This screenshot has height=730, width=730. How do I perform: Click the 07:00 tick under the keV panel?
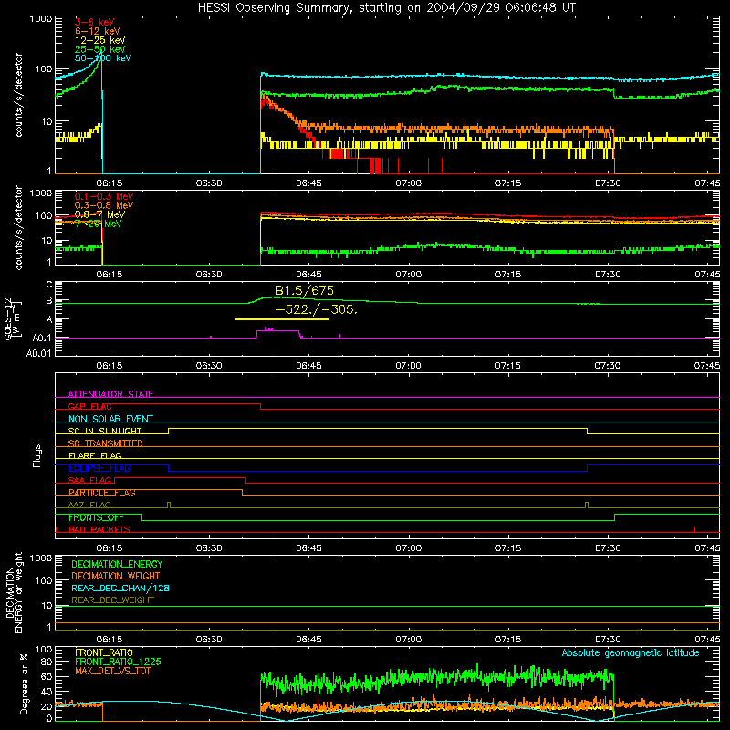[409, 183]
